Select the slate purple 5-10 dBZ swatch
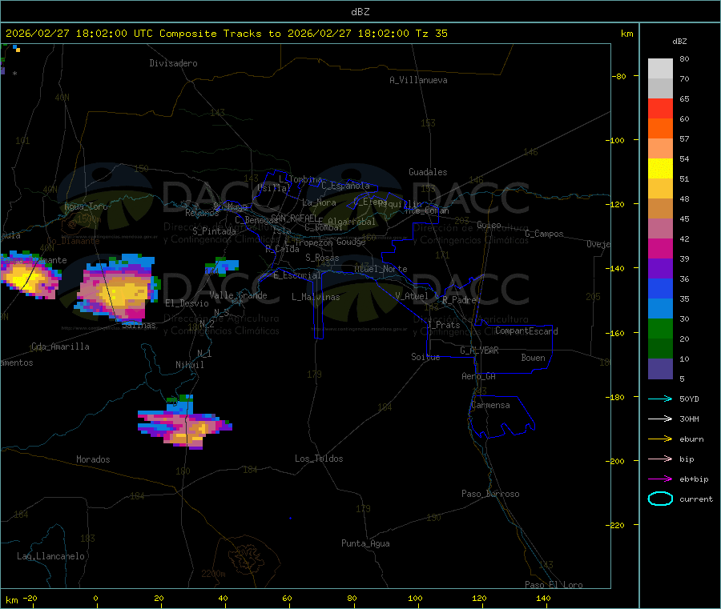This screenshot has height=609, width=721. tap(660, 369)
